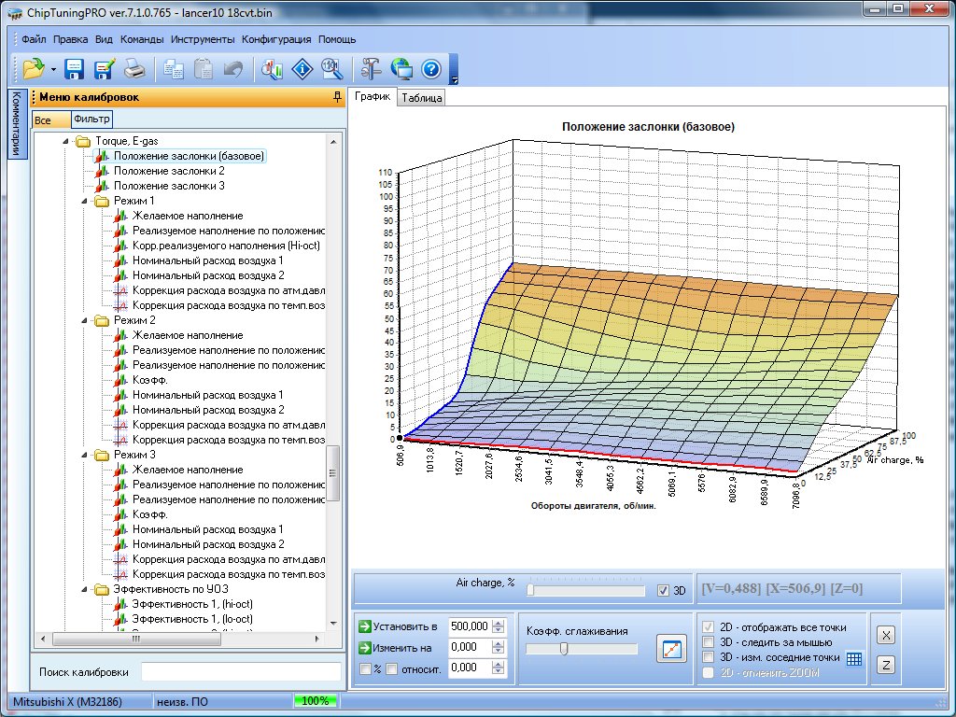The image size is (956, 717).
Task: Click the save floppy disk icon
Action: pyautogui.click(x=75, y=68)
